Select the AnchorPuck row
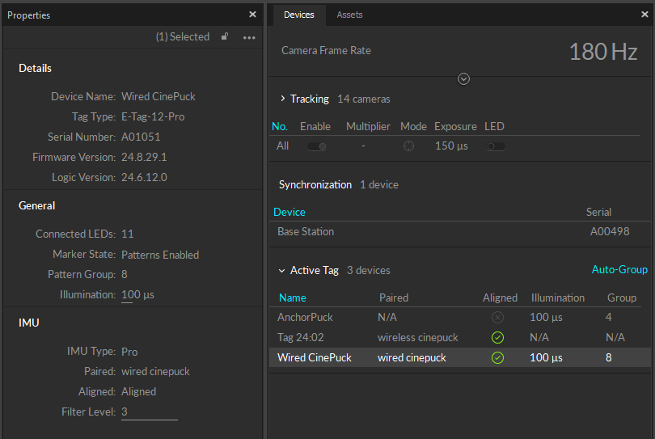 305,318
